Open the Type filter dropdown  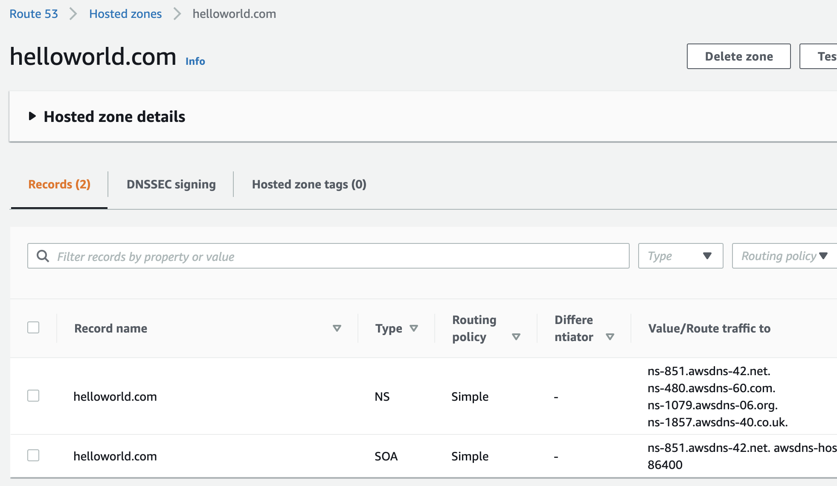(x=680, y=256)
